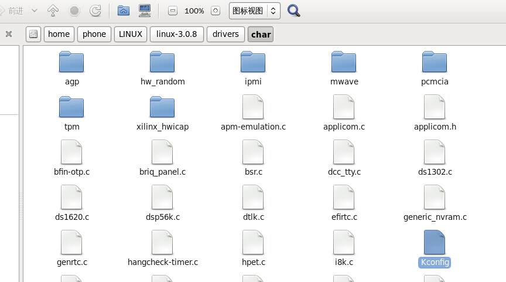The image size is (506, 282).
Task: Go to linux-3.0.8 in the path bar
Action: tap(177, 34)
